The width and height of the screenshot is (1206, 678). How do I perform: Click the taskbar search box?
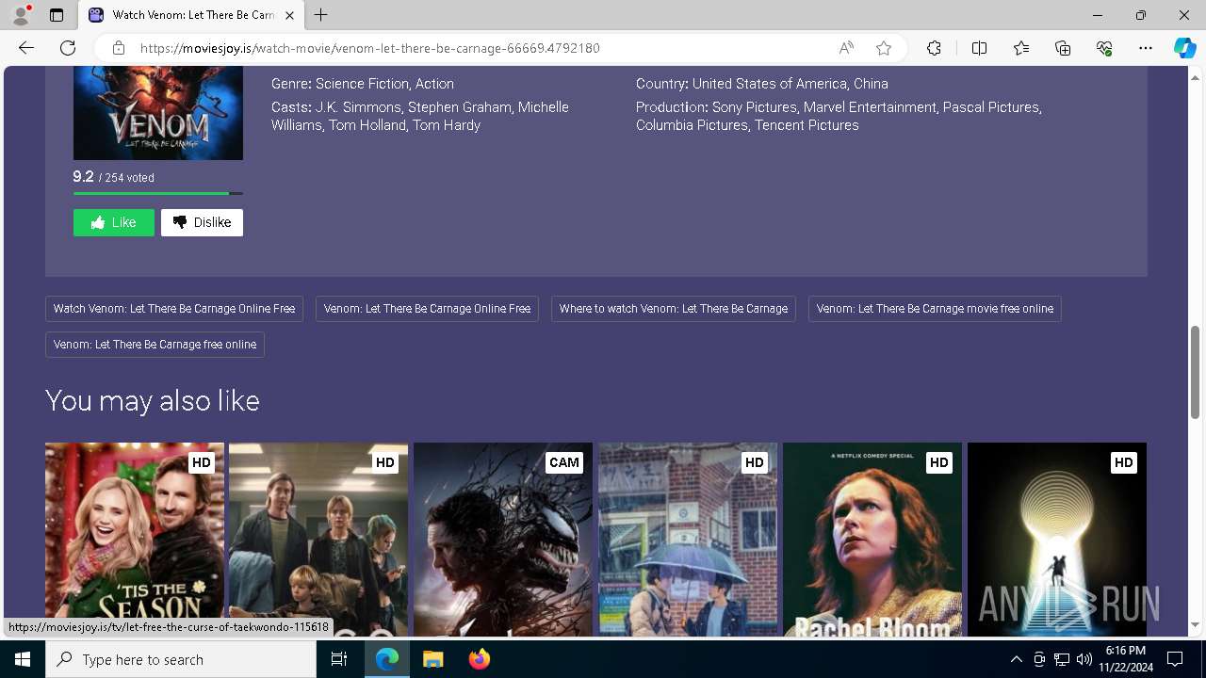pyautogui.click(x=181, y=659)
